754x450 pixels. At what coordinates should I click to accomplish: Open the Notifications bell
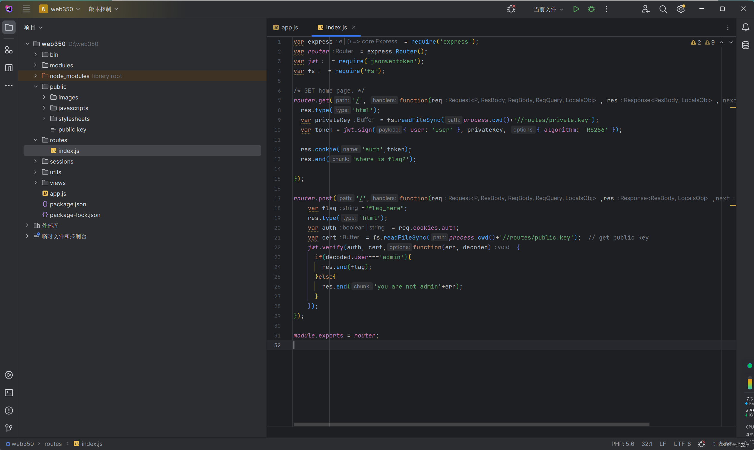tap(745, 28)
